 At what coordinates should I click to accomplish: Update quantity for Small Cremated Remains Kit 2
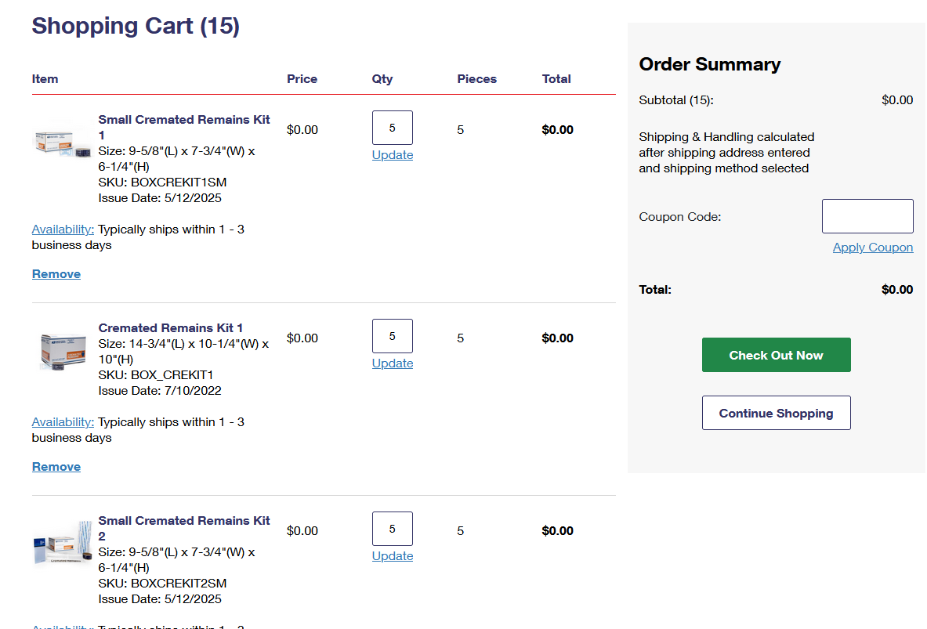click(392, 556)
